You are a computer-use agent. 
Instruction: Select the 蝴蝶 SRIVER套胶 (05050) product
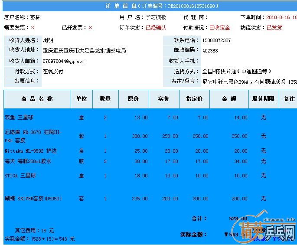33,199
